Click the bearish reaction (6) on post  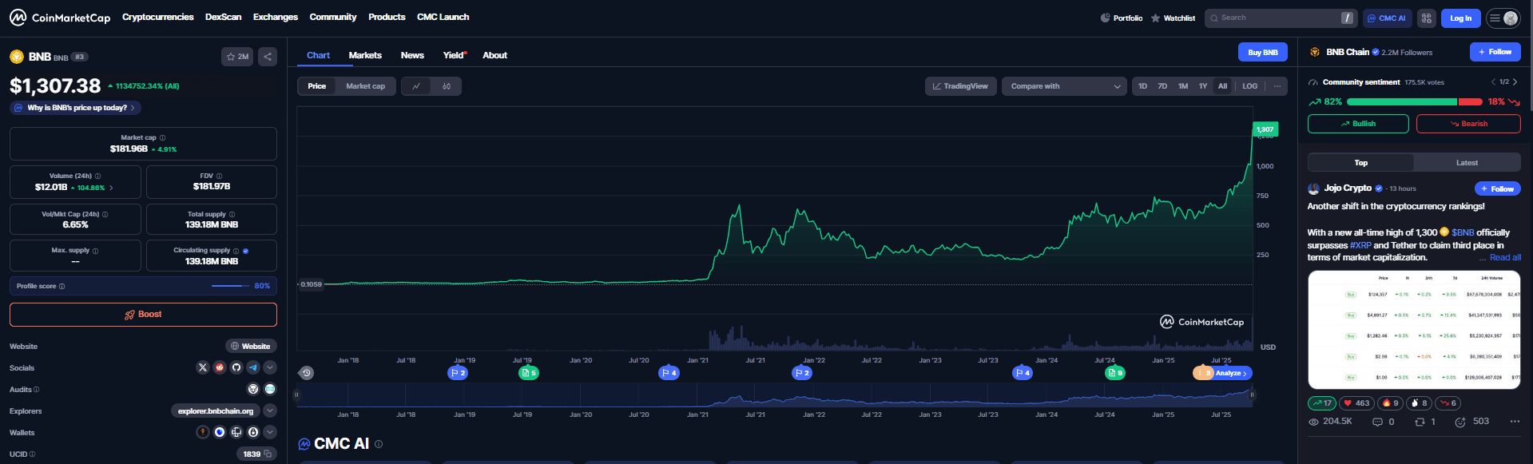pyautogui.click(x=1448, y=403)
